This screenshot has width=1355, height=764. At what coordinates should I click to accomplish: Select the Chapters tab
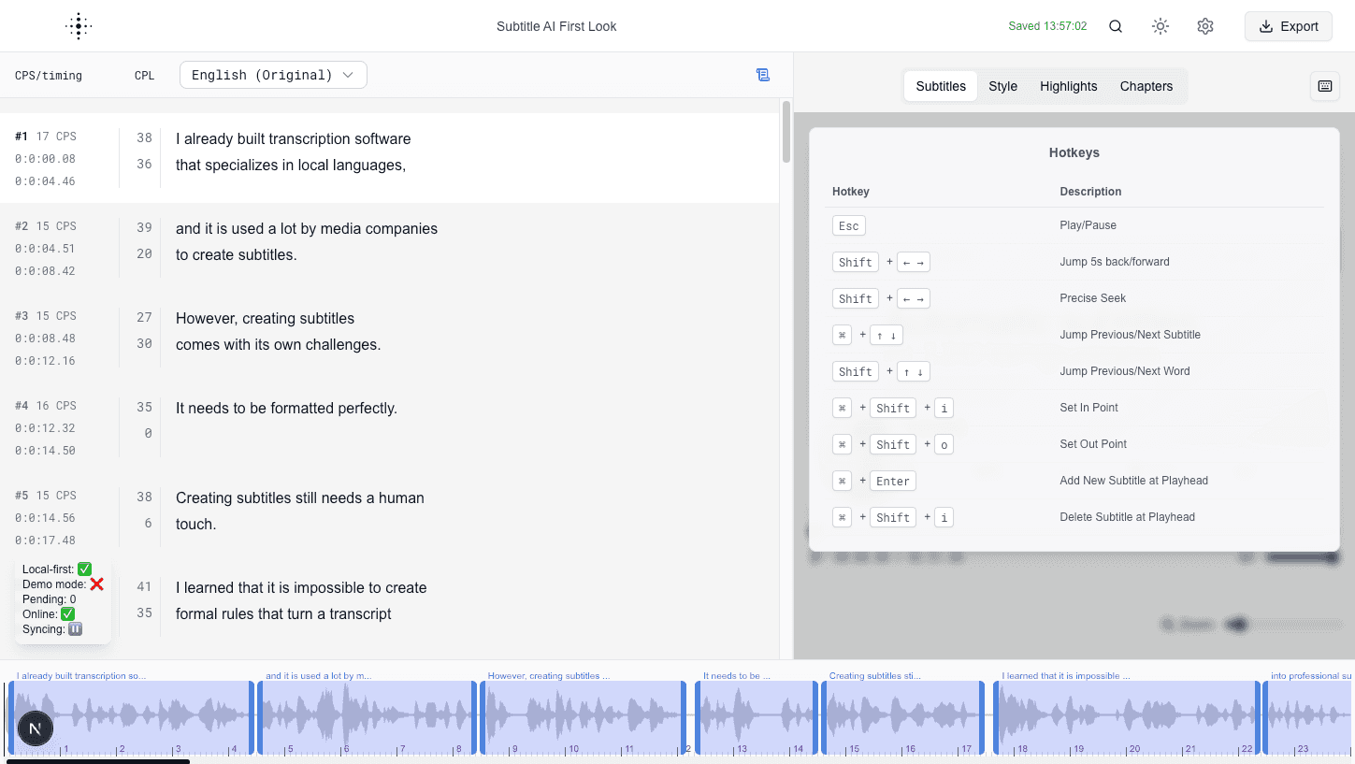1146,86
